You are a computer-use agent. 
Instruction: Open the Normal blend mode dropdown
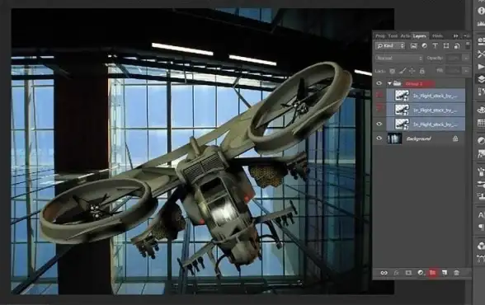[x=398, y=58]
